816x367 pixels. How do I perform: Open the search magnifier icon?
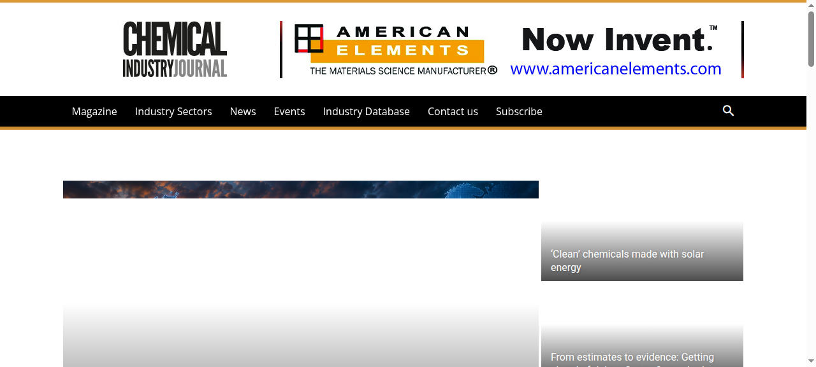coord(728,111)
